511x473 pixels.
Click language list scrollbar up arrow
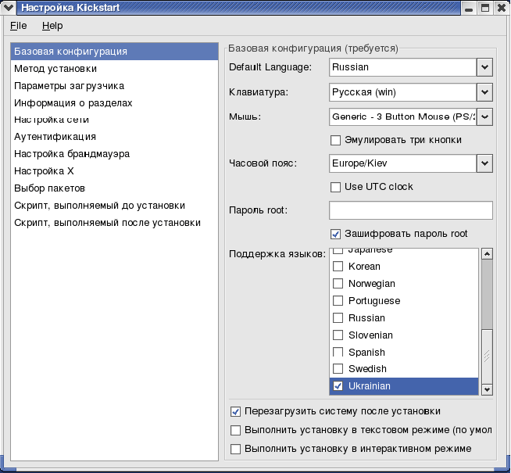(487, 254)
